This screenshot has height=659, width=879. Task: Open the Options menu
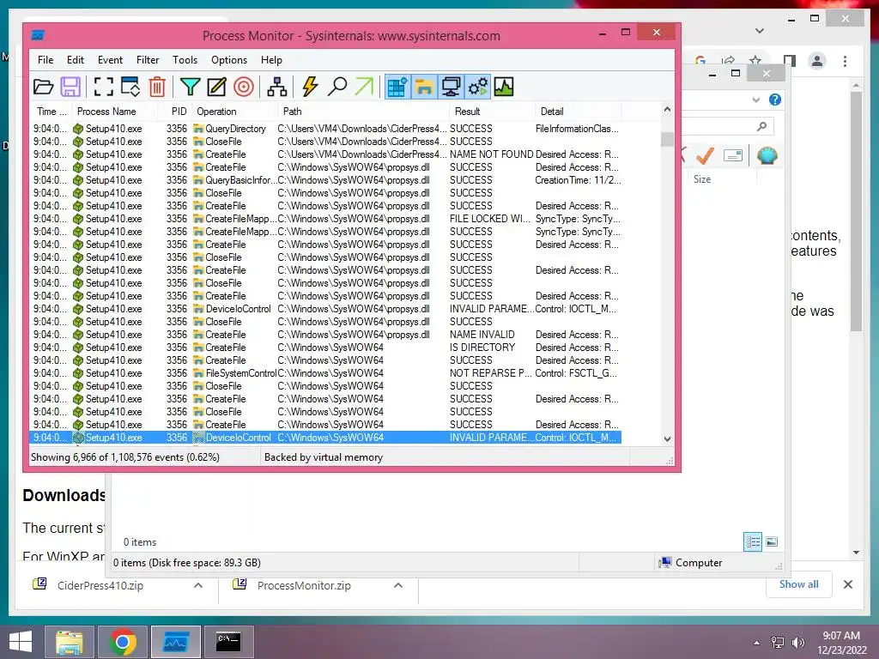pyautogui.click(x=228, y=60)
